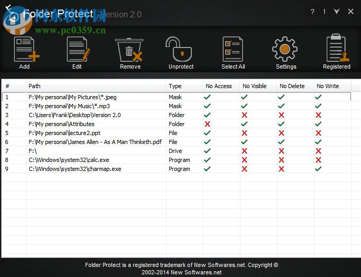This screenshot has width=361, height=277.
Task: Select the F:\ drive path entry
Action: [32, 151]
